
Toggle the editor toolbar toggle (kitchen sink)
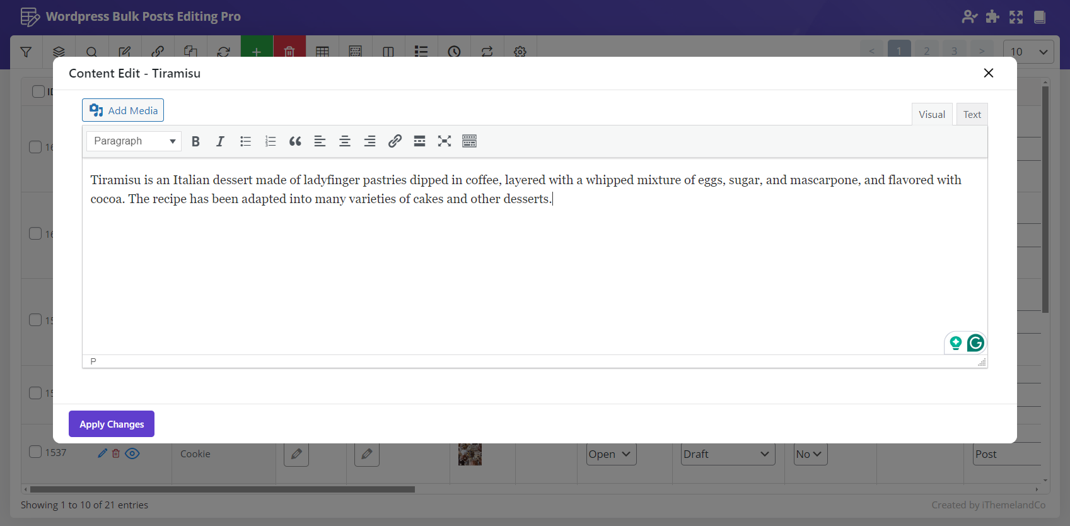click(469, 141)
